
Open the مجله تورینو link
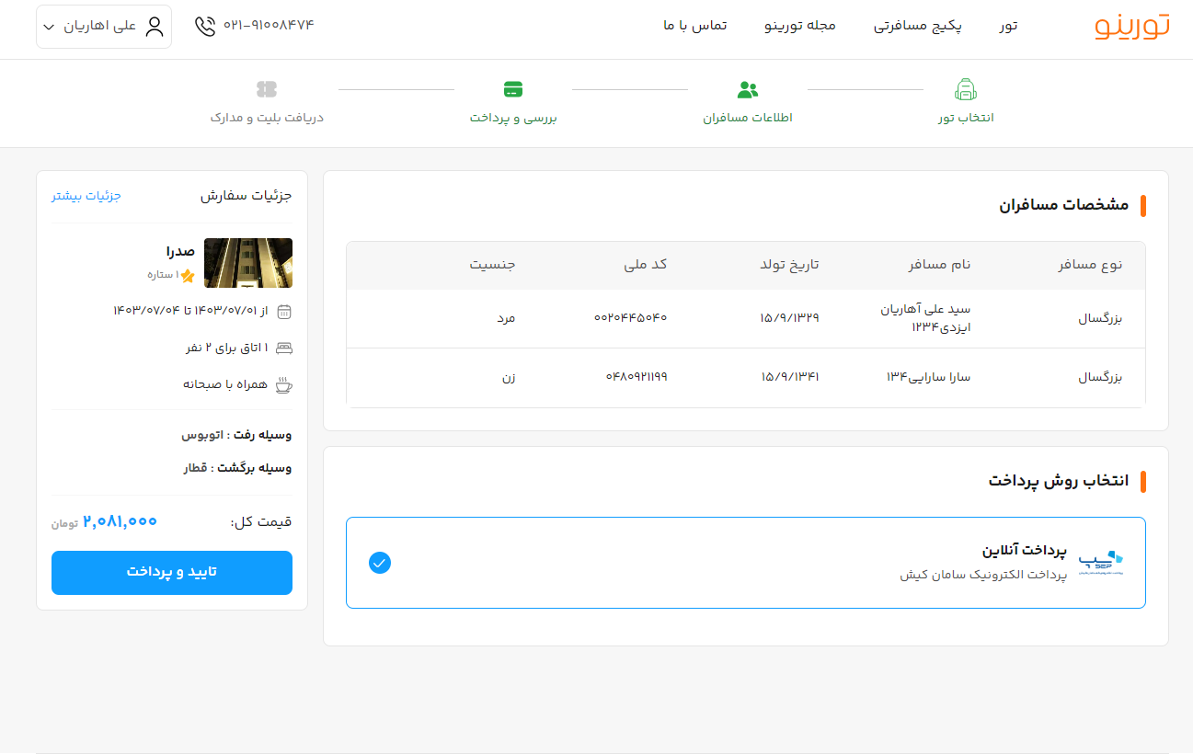pos(800,26)
